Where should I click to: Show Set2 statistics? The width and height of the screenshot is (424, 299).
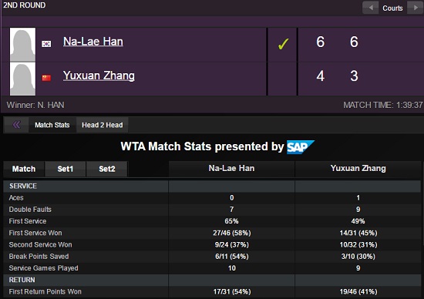click(107, 169)
